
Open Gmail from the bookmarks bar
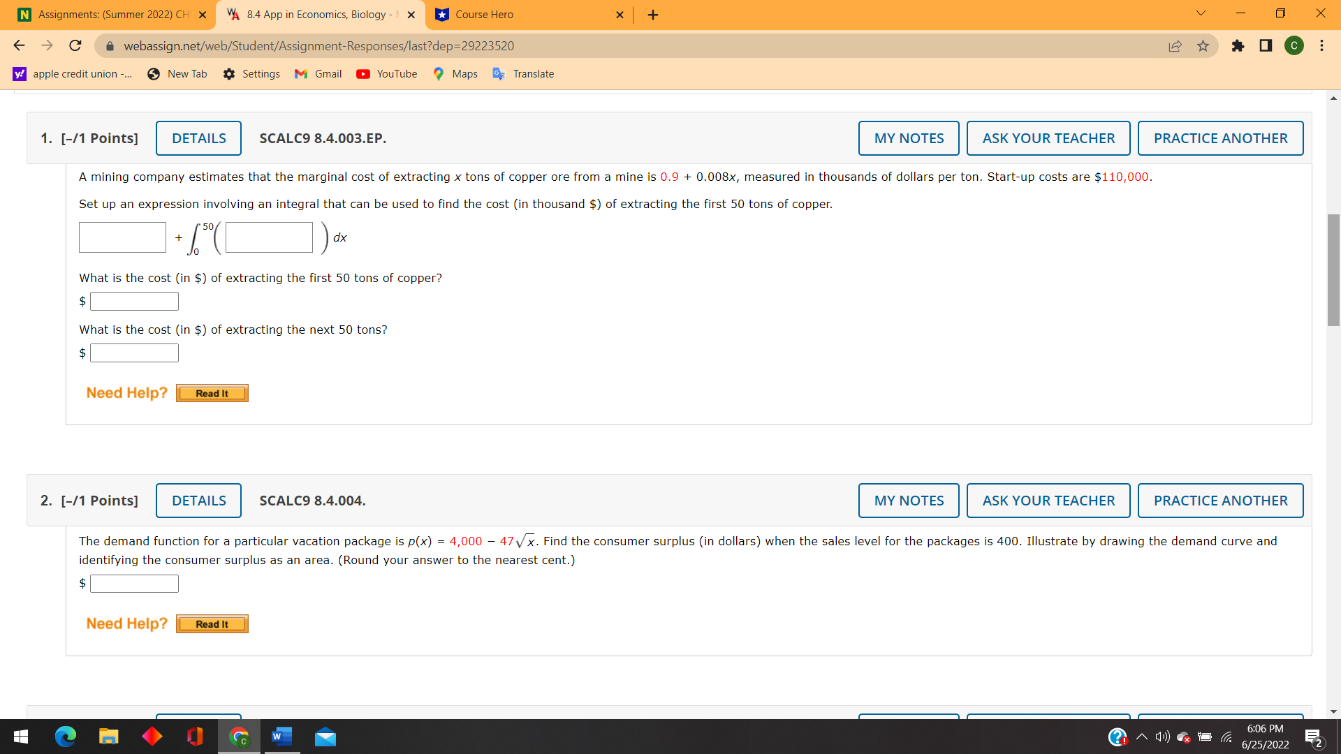coord(318,73)
